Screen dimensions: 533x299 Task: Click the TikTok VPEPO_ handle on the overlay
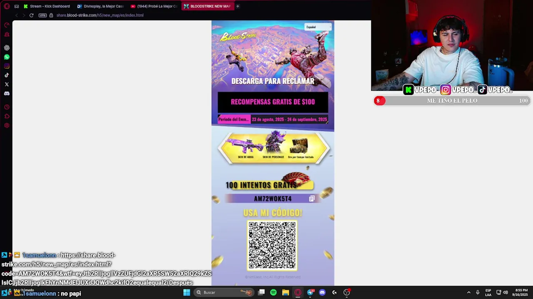495,90
